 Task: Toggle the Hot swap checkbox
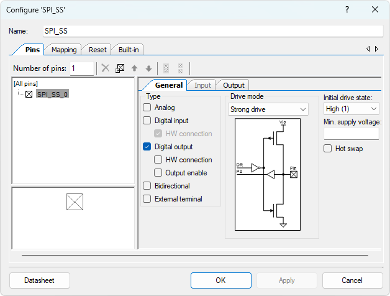click(x=328, y=149)
